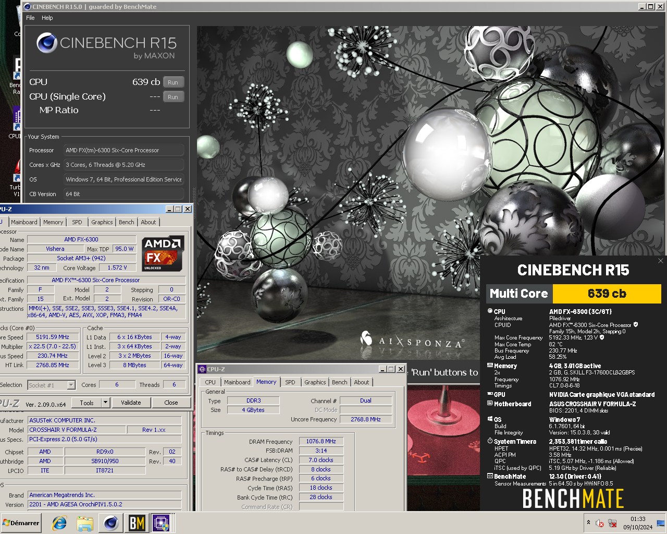Click the AMD FX Unlocked logo in CPU-Z

click(x=163, y=253)
